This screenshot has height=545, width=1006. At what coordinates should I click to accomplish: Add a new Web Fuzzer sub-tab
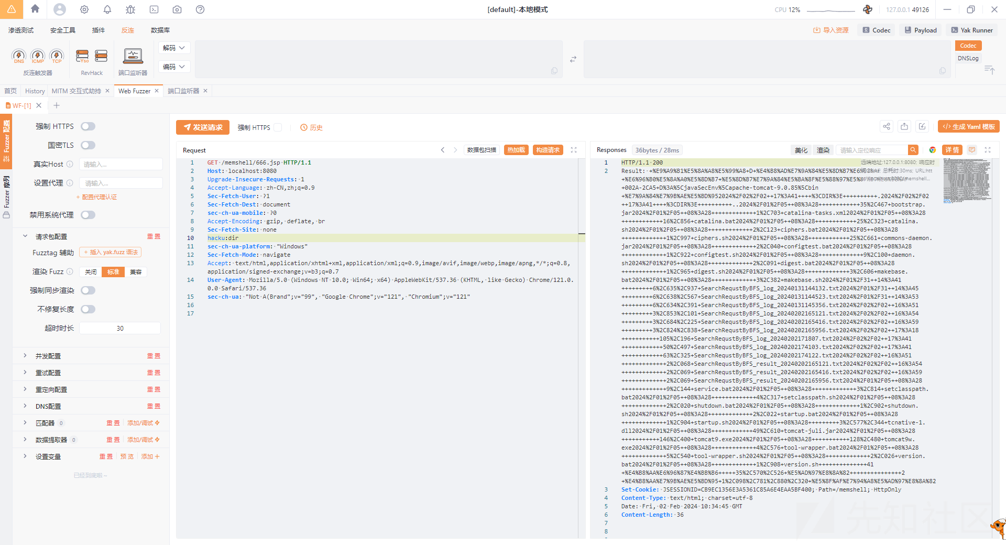click(x=57, y=105)
